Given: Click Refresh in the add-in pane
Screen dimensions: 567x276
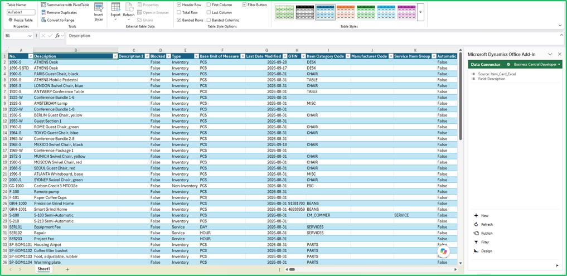Looking at the screenshot, I should pyautogui.click(x=483, y=225).
